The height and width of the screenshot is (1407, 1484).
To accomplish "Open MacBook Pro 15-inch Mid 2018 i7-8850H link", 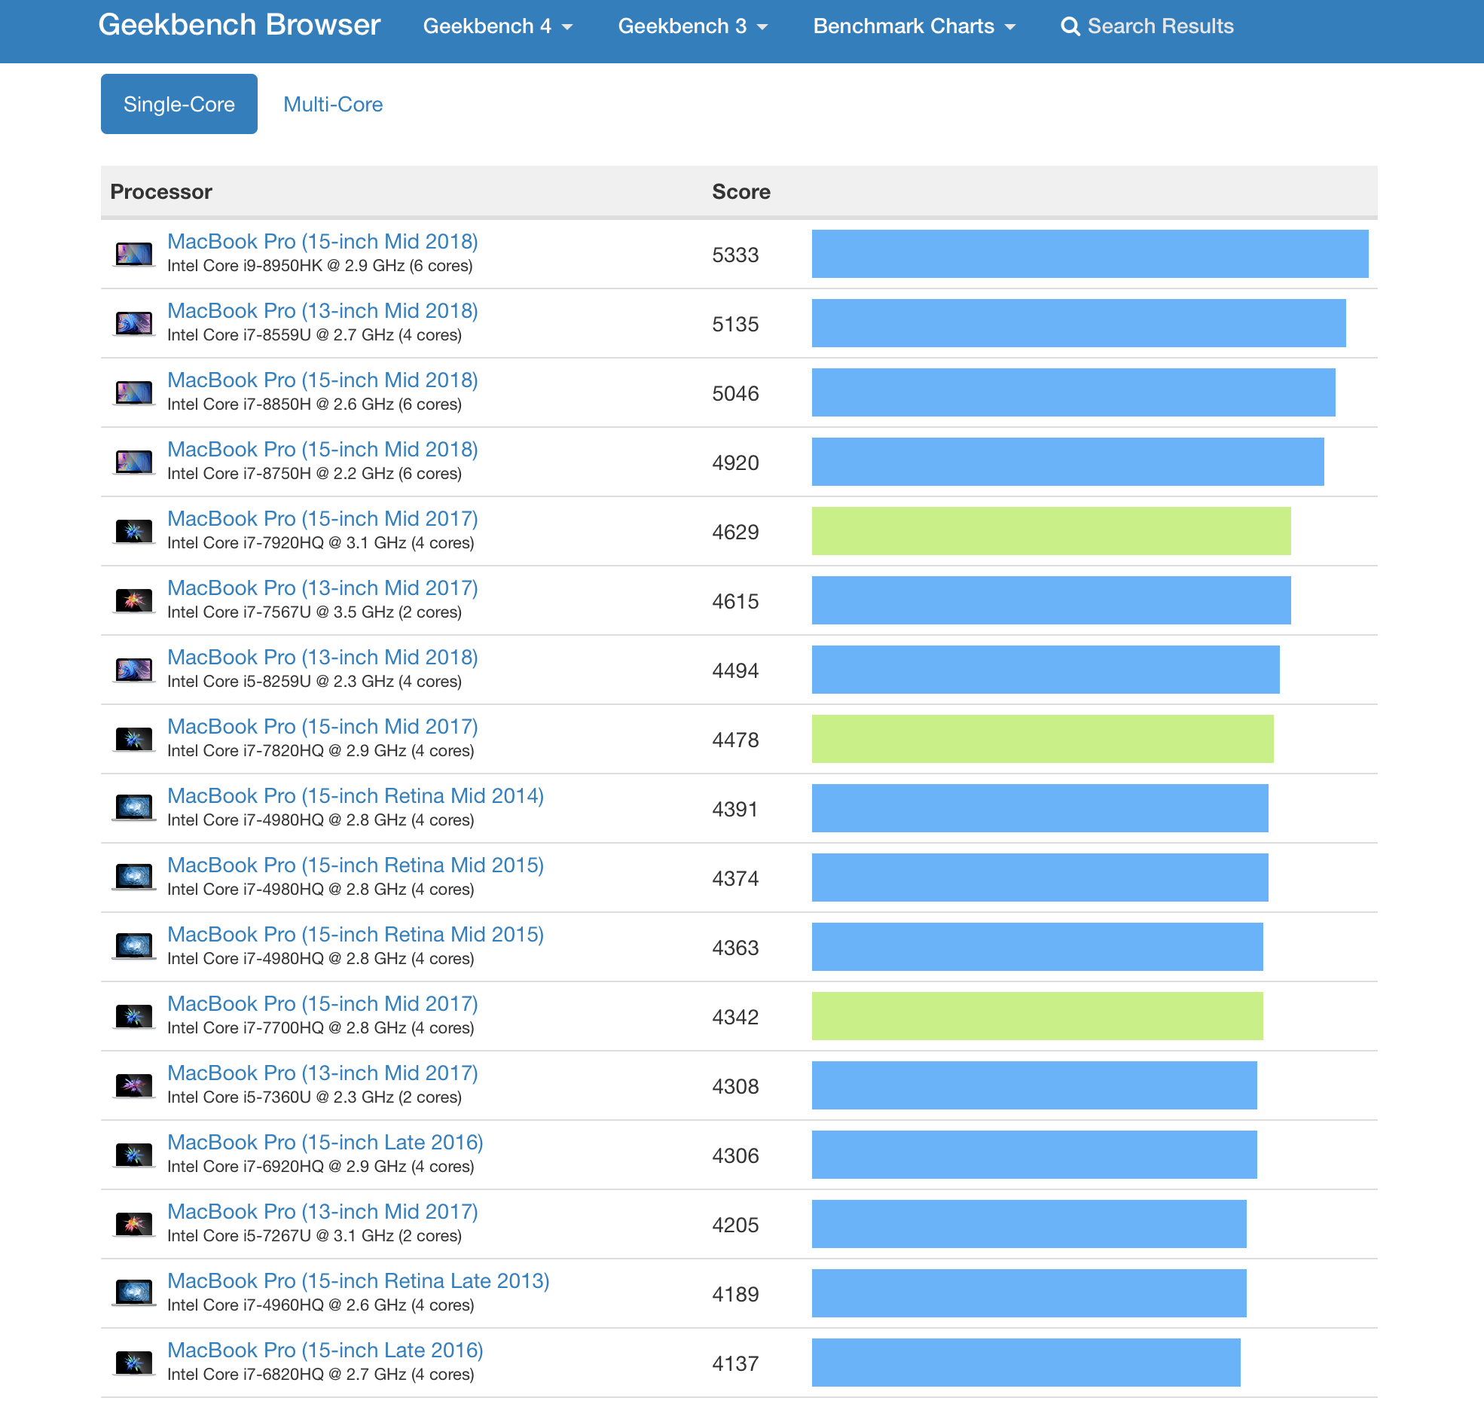I will [322, 380].
